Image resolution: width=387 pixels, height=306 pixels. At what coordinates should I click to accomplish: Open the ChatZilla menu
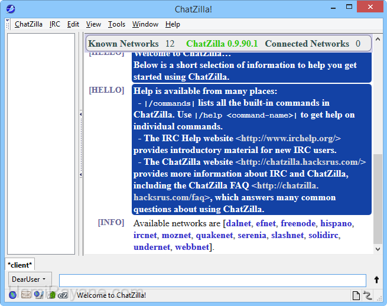28,24
